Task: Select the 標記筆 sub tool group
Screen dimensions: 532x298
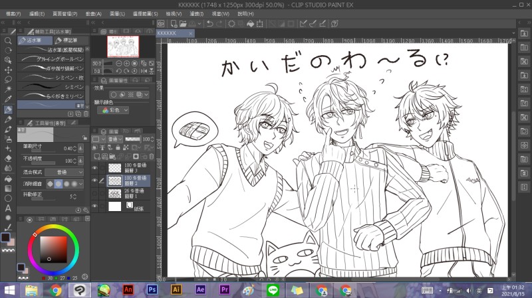Action: click(71, 40)
